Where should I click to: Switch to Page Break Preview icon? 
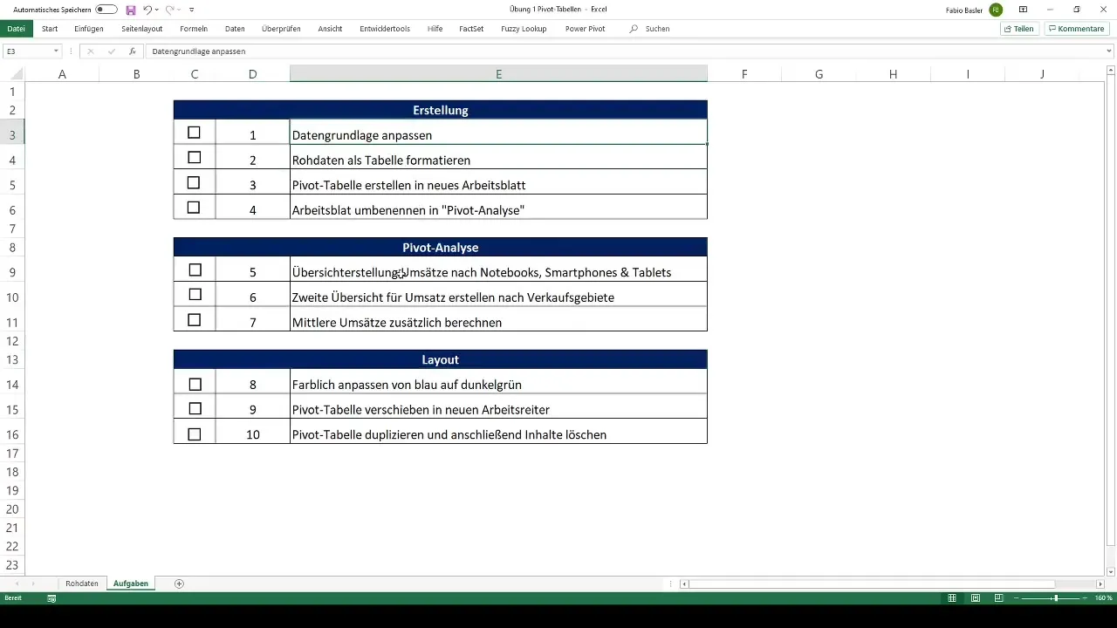coord(998,598)
